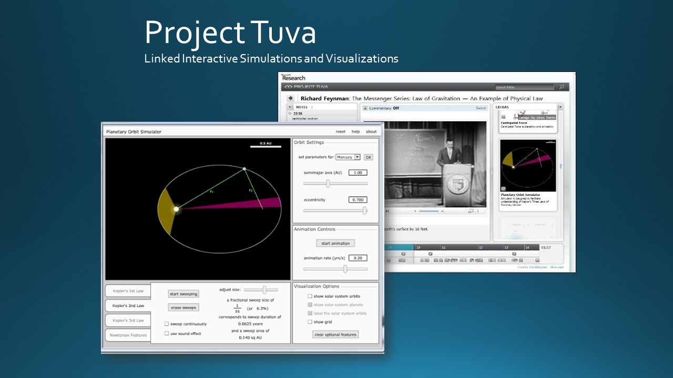Click the yellow sun in the orbit view
Viewport: 673px width, 378px height.
click(176, 209)
